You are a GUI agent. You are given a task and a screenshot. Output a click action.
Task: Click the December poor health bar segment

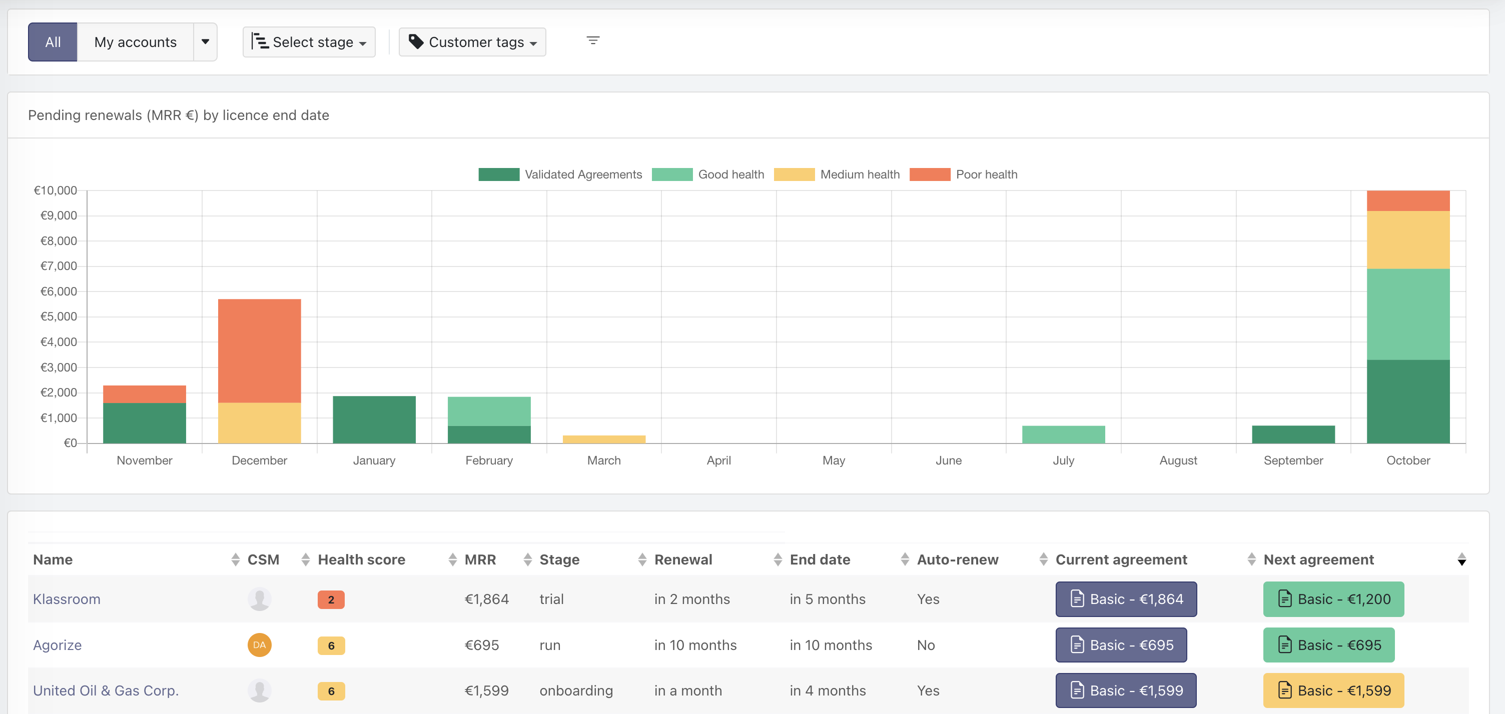click(x=259, y=350)
